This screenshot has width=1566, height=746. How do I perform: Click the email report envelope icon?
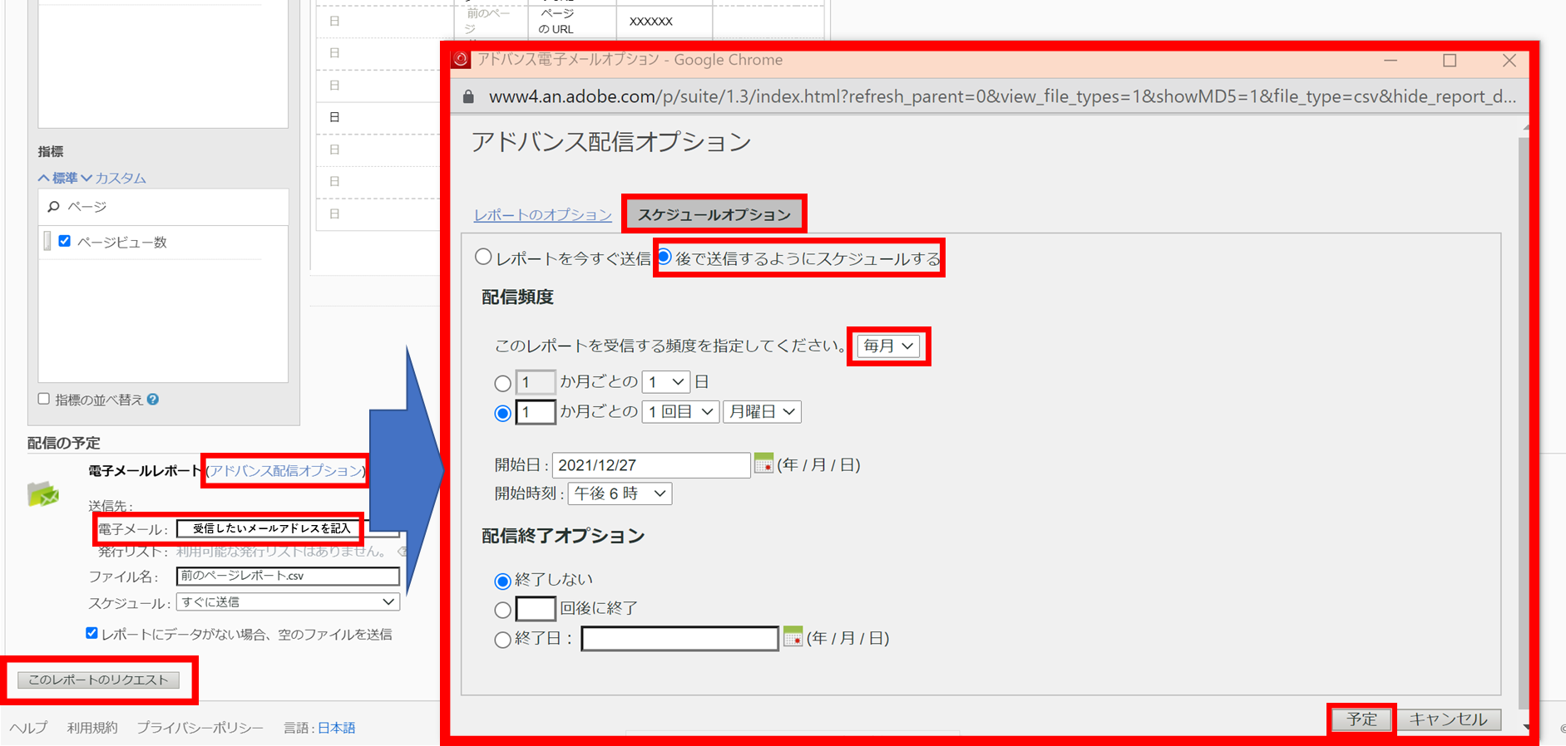pyautogui.click(x=43, y=493)
